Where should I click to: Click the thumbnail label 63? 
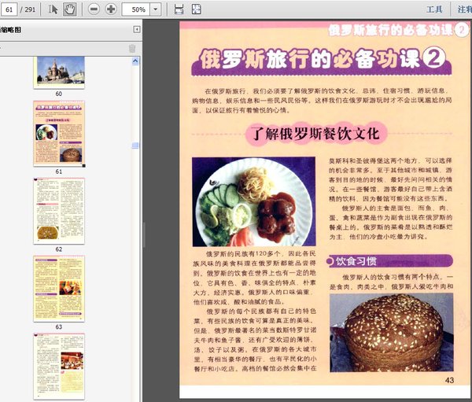tap(59, 326)
